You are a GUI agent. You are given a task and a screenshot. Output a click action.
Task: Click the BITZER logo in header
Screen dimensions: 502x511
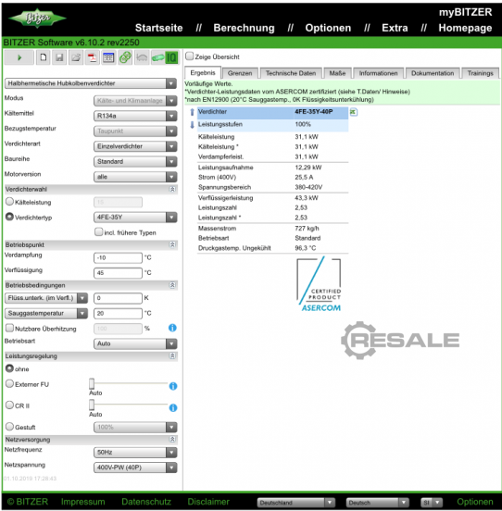[37, 18]
